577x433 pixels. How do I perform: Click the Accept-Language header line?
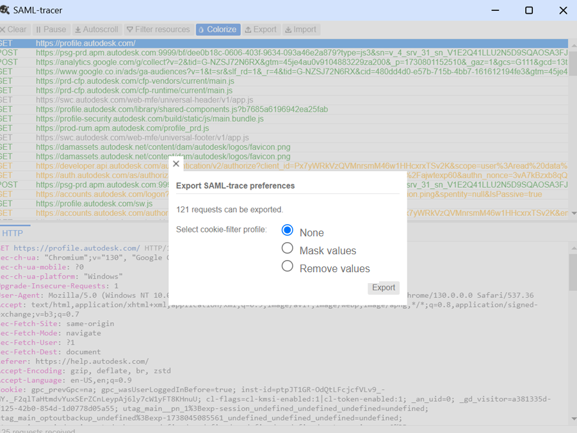tap(66, 380)
